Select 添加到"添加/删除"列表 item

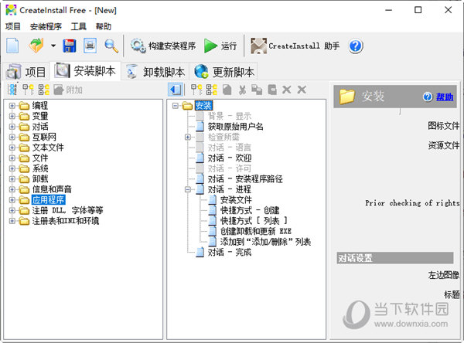coord(265,242)
